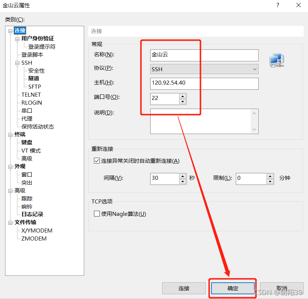308x299 pixels.
Task: Enable 使用Nagle算法 checkbox
Action: [x=96, y=214]
